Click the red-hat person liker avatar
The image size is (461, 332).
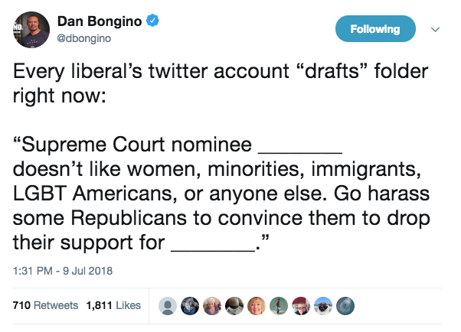(x=301, y=306)
